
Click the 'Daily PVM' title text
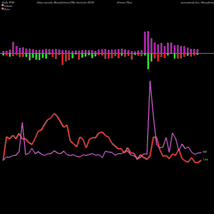click(x=8, y=3)
